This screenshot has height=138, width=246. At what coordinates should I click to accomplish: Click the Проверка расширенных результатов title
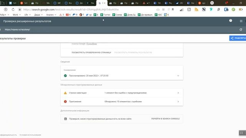click(x=27, y=21)
